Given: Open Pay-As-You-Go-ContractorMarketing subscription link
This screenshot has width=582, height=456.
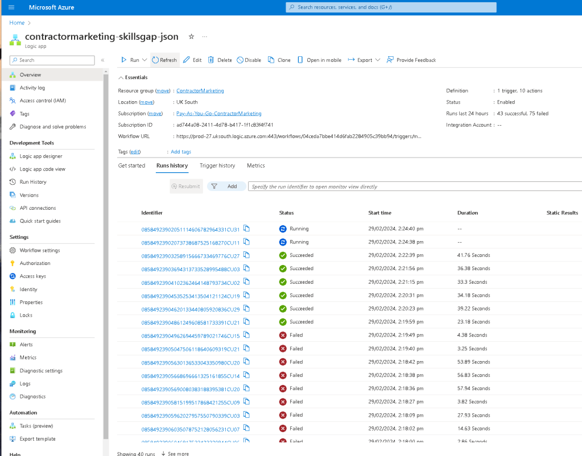Looking at the screenshot, I should click(218, 114).
